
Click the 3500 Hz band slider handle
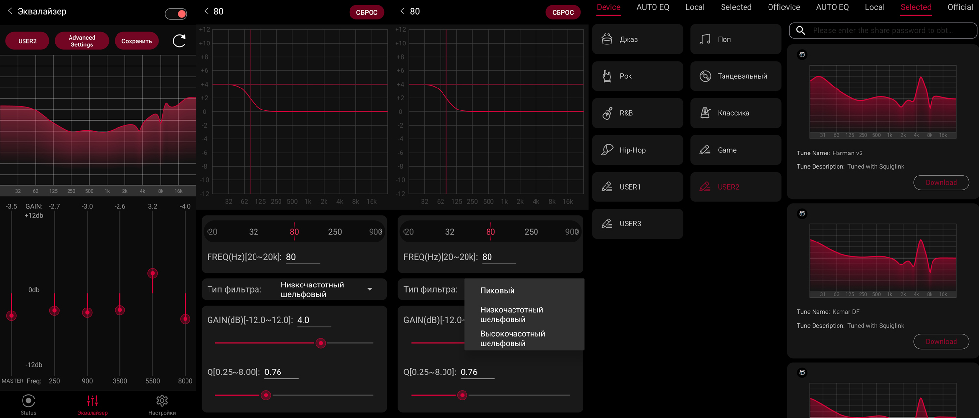tap(120, 310)
